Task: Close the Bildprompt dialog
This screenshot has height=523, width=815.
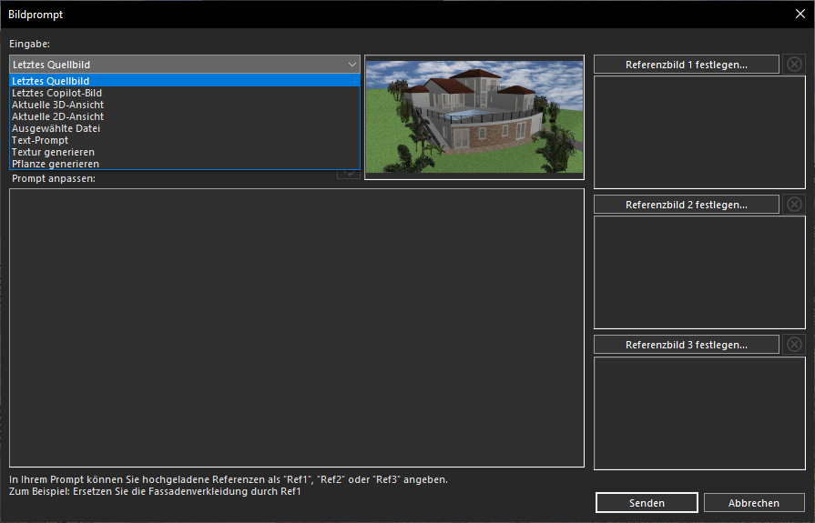Action: click(x=800, y=14)
